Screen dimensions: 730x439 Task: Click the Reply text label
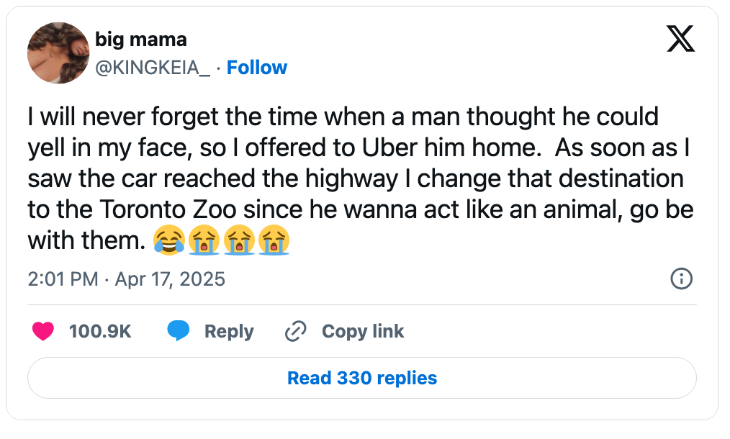coord(229,331)
